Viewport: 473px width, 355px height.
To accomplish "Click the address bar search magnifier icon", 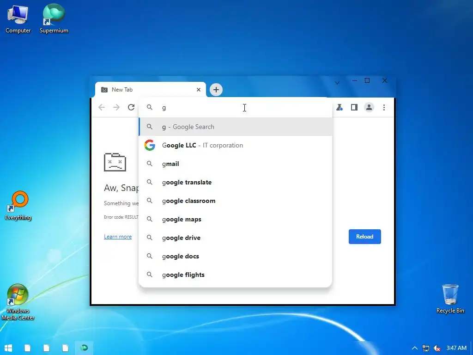I will click(x=150, y=107).
